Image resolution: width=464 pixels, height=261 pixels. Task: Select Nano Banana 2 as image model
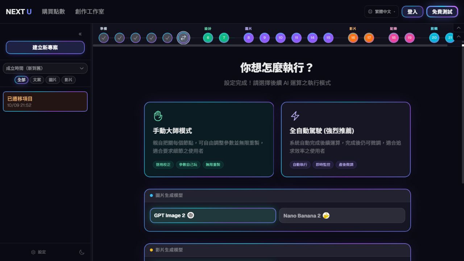pos(342,215)
